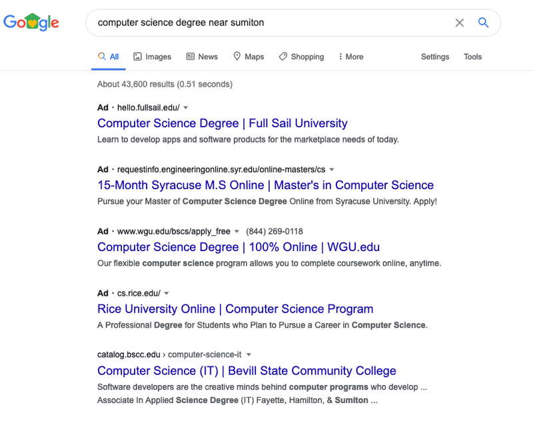Image resolution: width=533 pixels, height=421 pixels.
Task: Expand arrow beside catalog.bscc.edu URL
Action: [249, 355]
